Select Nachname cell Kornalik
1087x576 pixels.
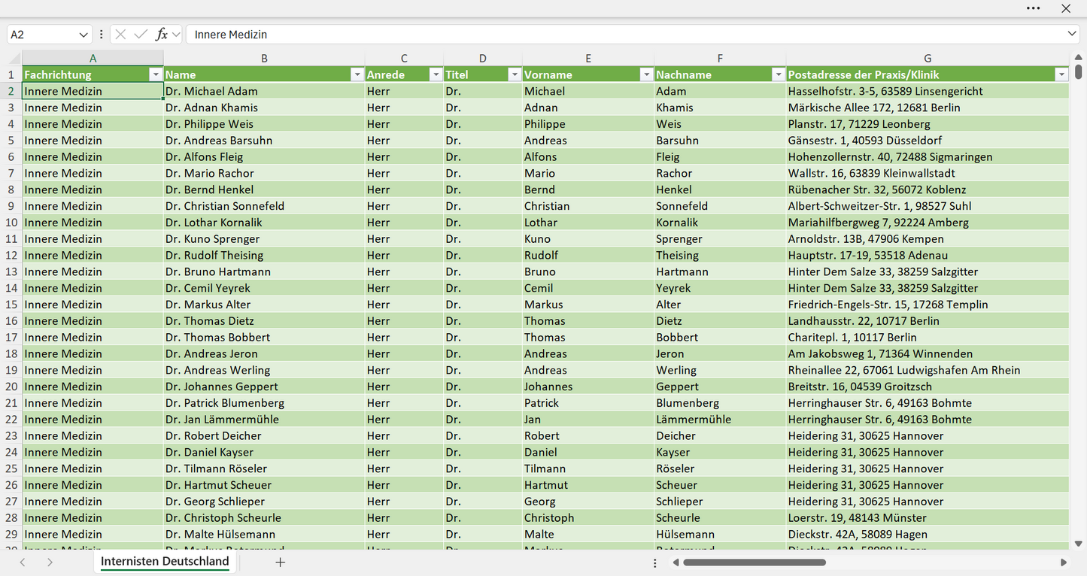pyautogui.click(x=720, y=223)
